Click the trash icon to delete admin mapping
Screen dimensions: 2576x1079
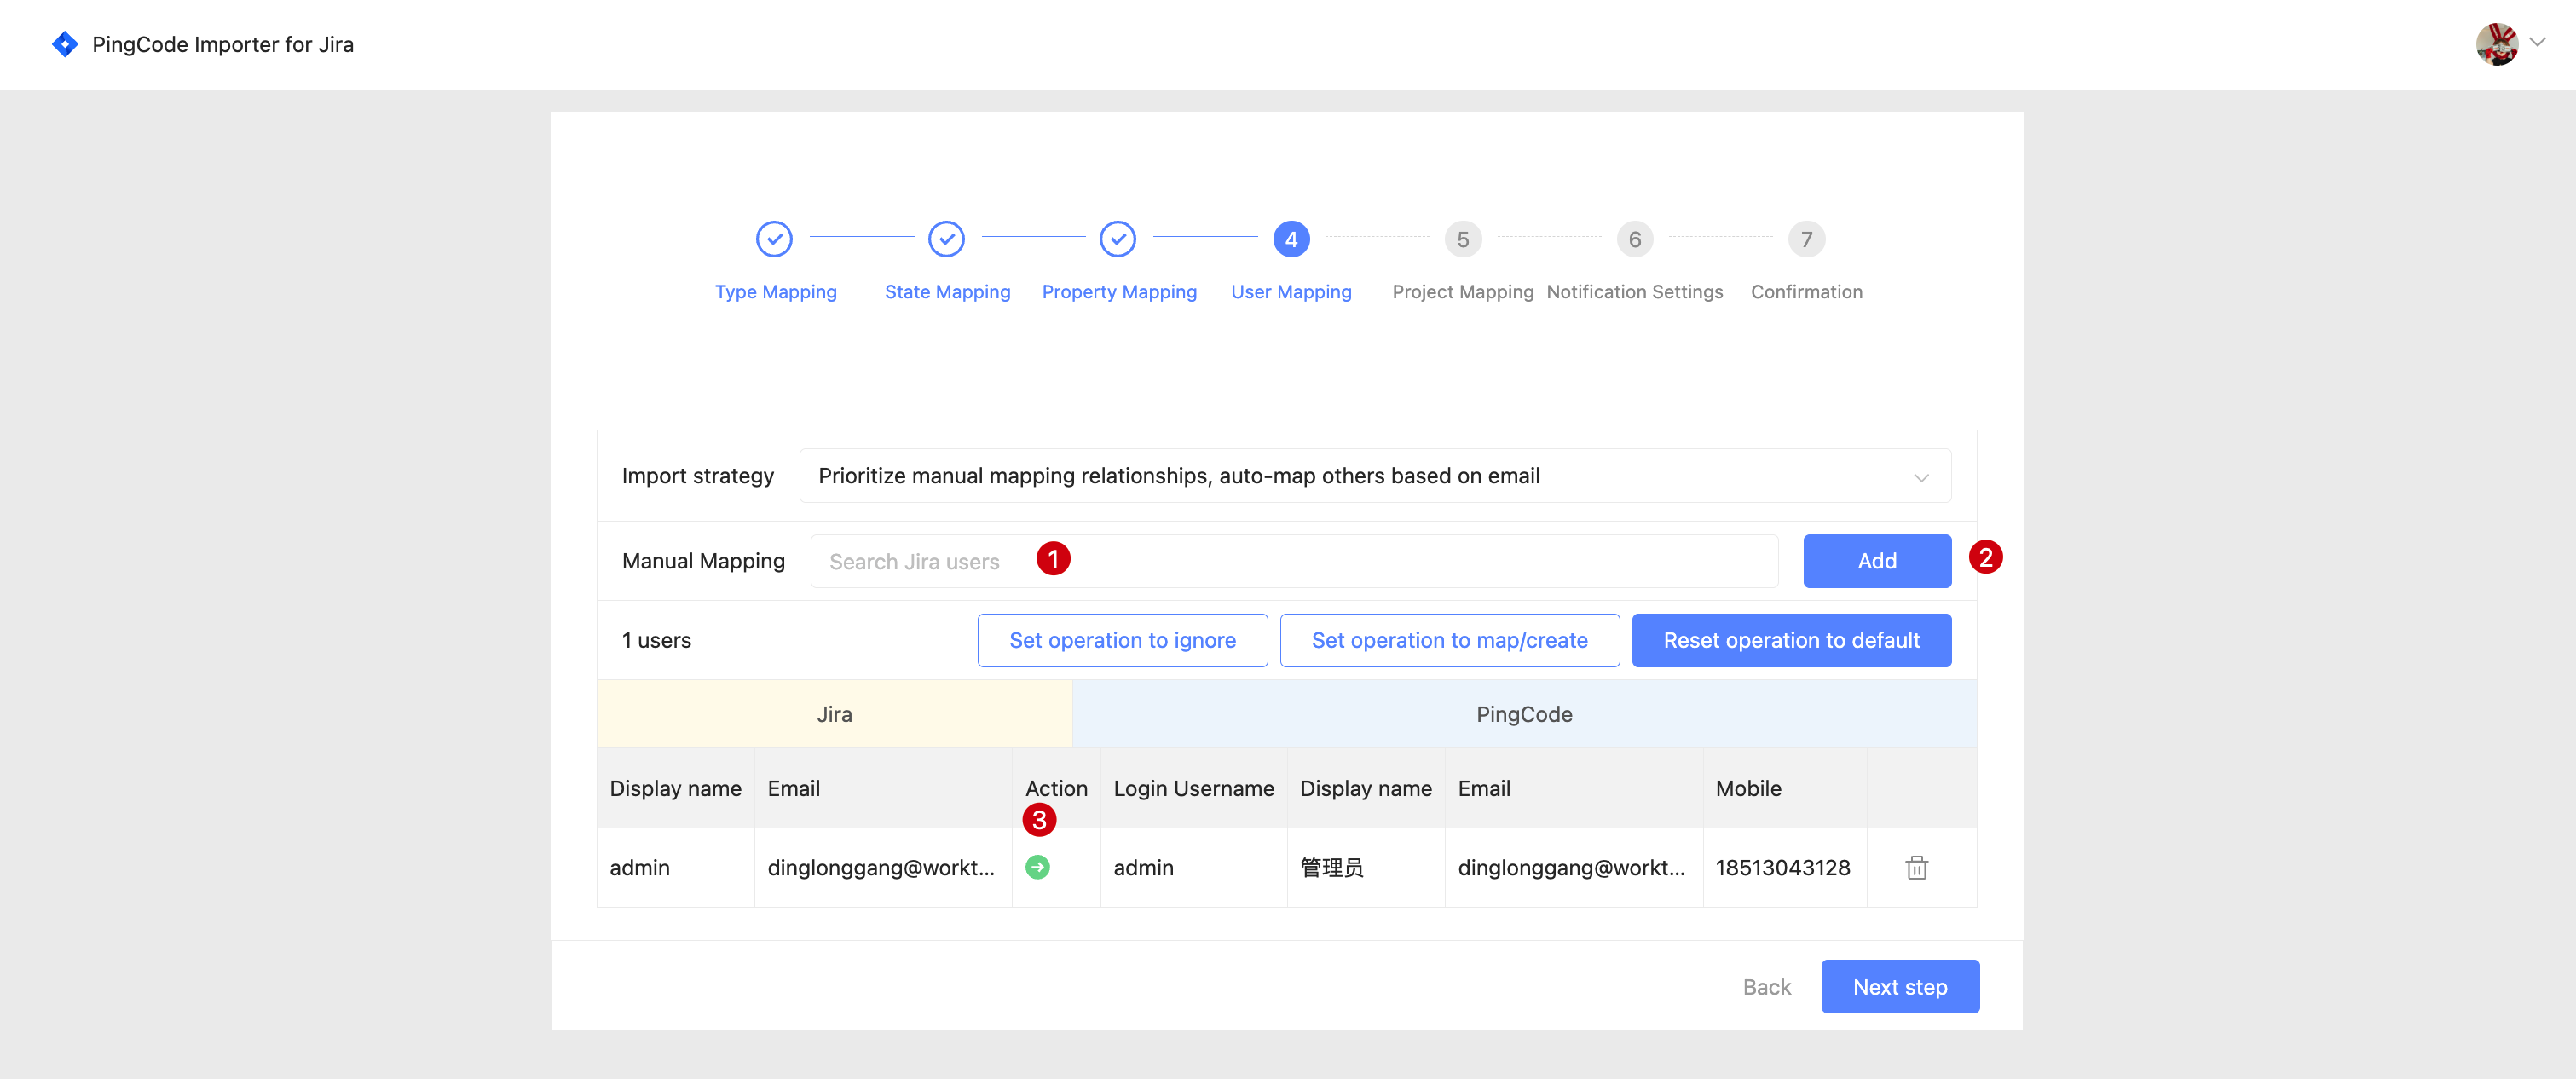(1917, 868)
